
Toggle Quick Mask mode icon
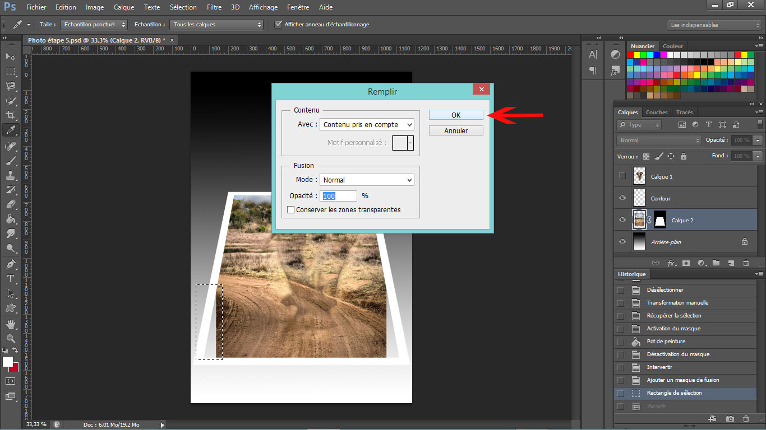pyautogui.click(x=11, y=381)
